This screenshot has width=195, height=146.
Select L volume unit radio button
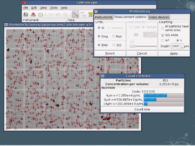(178, 40)
